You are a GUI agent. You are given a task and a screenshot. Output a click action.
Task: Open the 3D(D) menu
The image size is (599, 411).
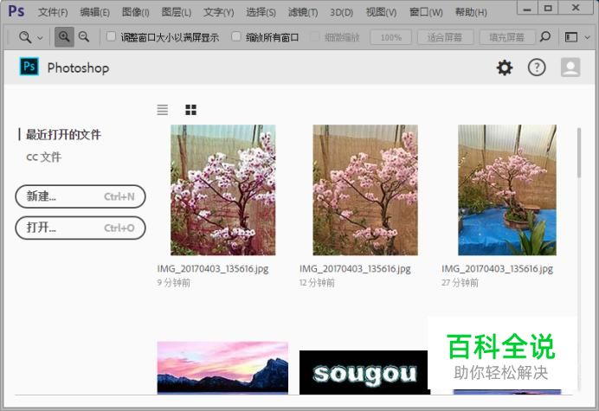(x=342, y=12)
